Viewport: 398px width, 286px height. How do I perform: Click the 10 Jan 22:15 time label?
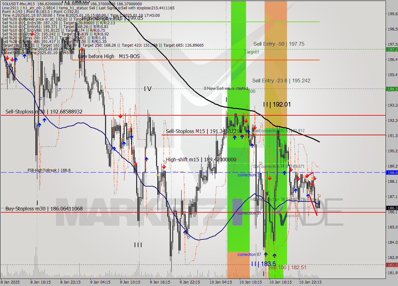(310, 282)
